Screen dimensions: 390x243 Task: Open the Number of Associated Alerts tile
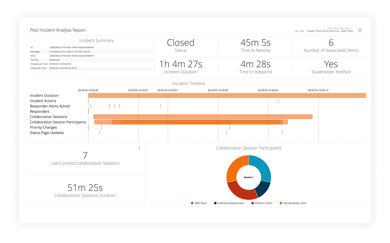click(331, 46)
